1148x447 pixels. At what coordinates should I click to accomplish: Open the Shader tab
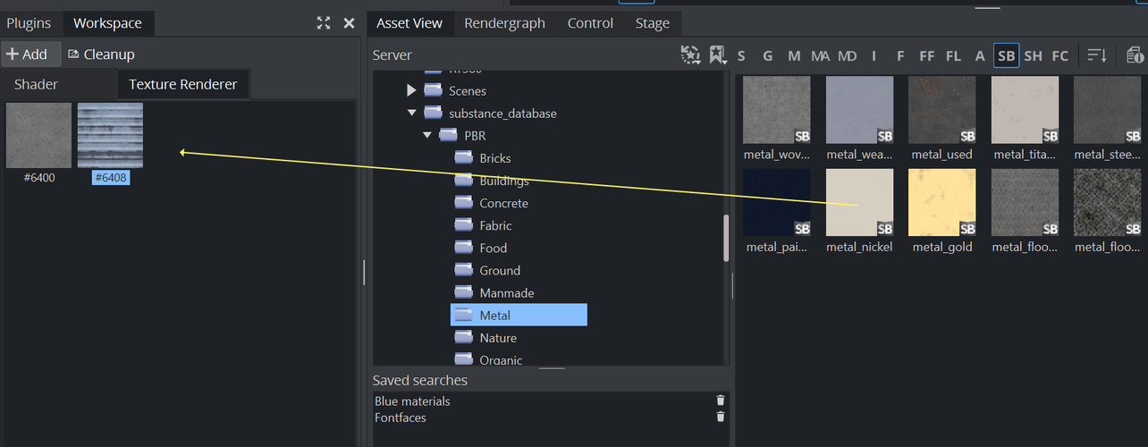pos(36,84)
